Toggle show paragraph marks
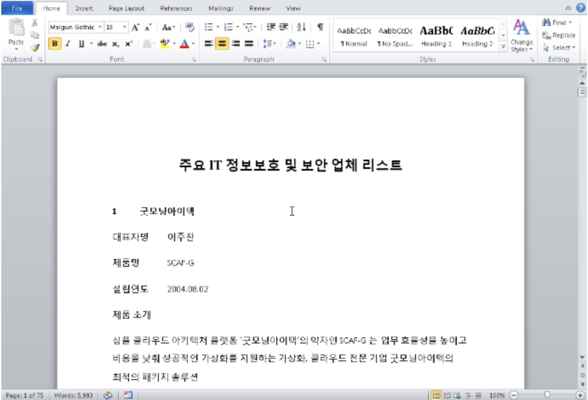 click(320, 27)
